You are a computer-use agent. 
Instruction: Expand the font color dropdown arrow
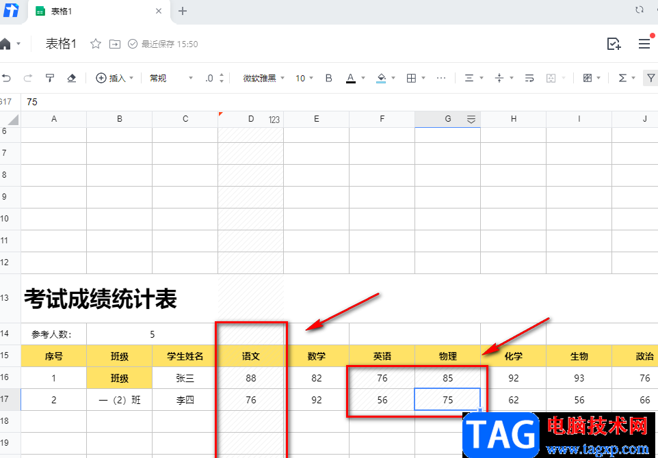363,78
